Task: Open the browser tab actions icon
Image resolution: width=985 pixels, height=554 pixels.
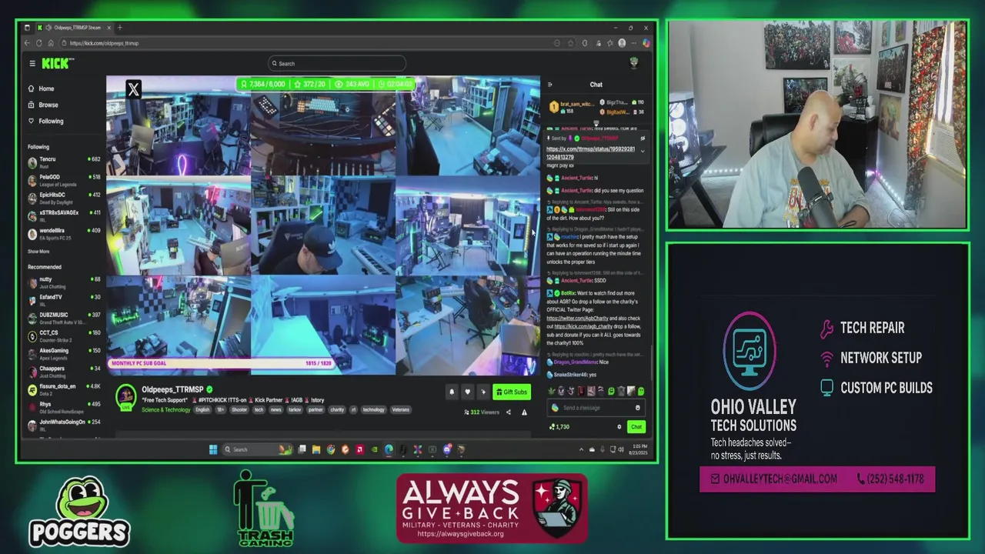Action: click(28, 28)
